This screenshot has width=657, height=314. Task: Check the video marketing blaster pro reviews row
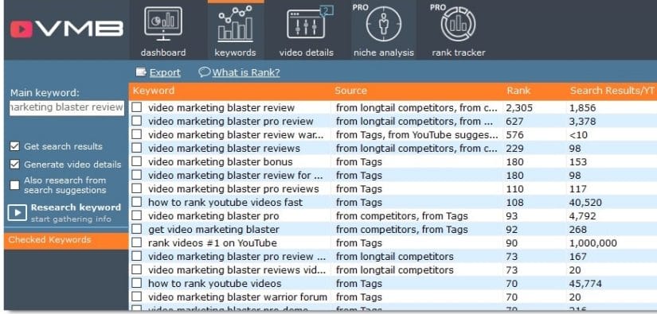137,189
